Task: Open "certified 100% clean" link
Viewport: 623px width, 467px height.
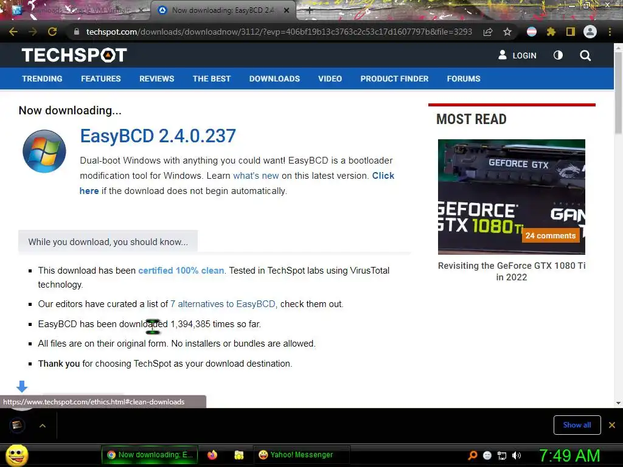Action: coord(181,271)
